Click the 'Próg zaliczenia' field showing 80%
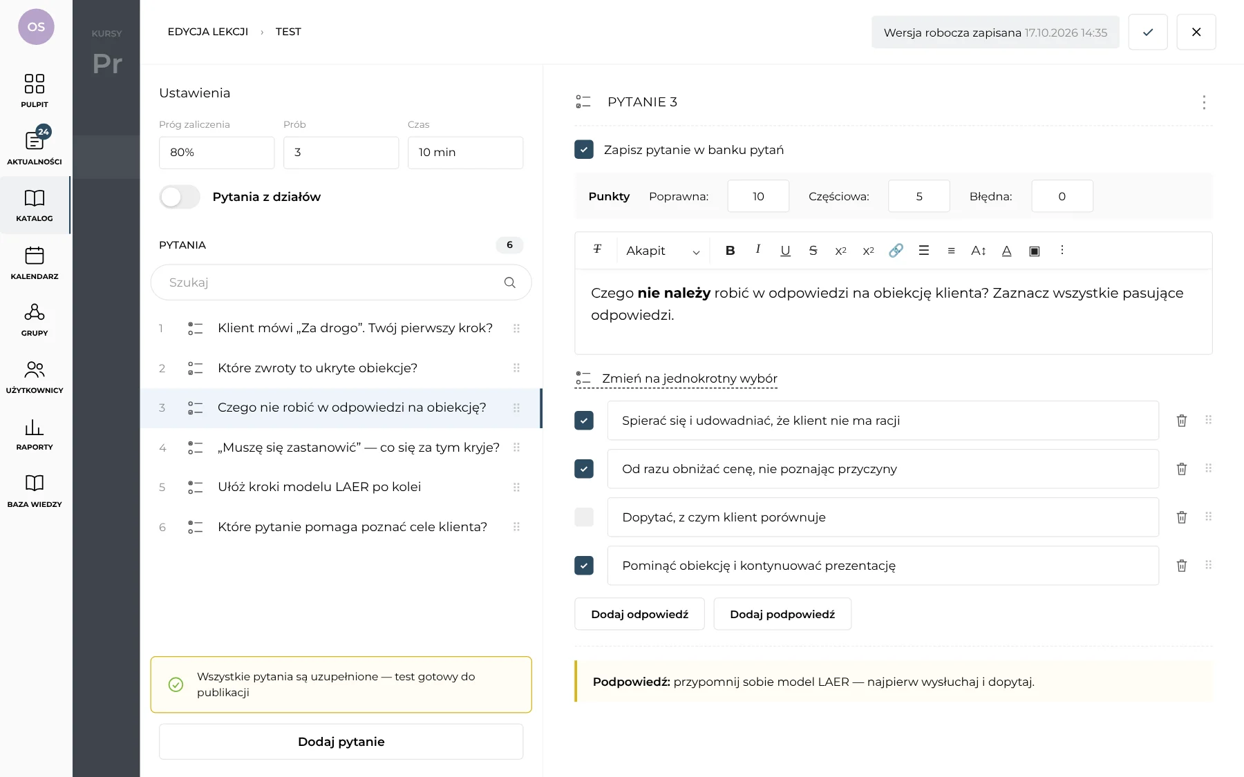This screenshot has width=1244, height=777. (x=217, y=153)
